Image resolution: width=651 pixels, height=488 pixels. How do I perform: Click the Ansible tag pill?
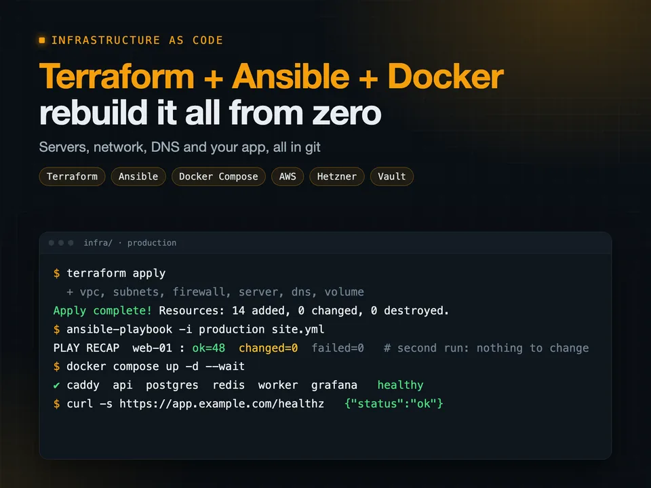pos(138,176)
